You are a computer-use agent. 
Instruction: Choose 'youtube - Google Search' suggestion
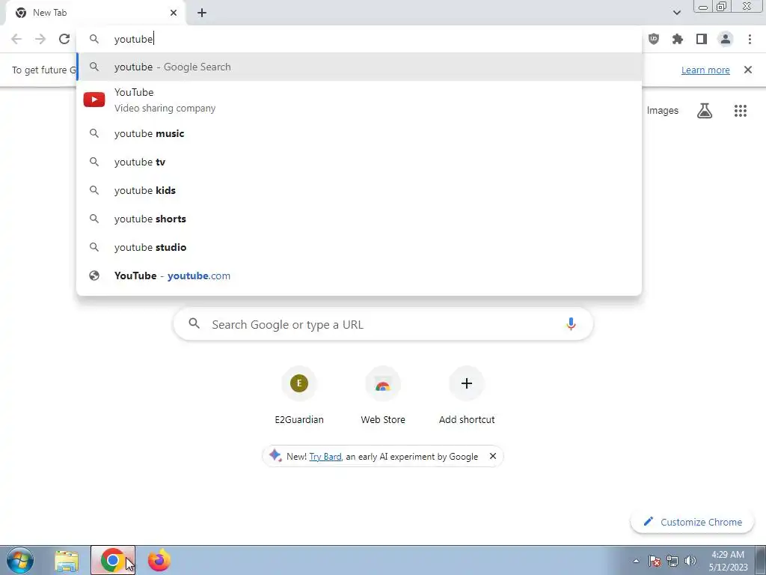[359, 67]
